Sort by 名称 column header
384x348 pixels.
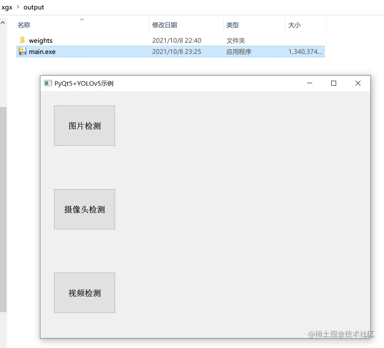[24, 25]
